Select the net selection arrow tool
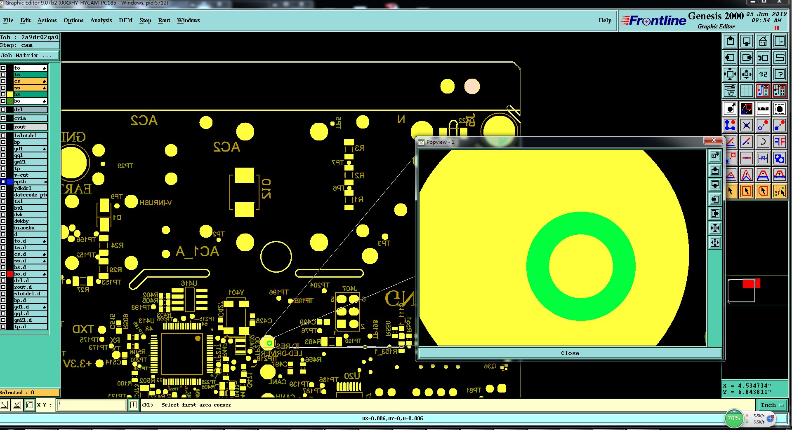This screenshot has width=792, height=430. pos(780,191)
